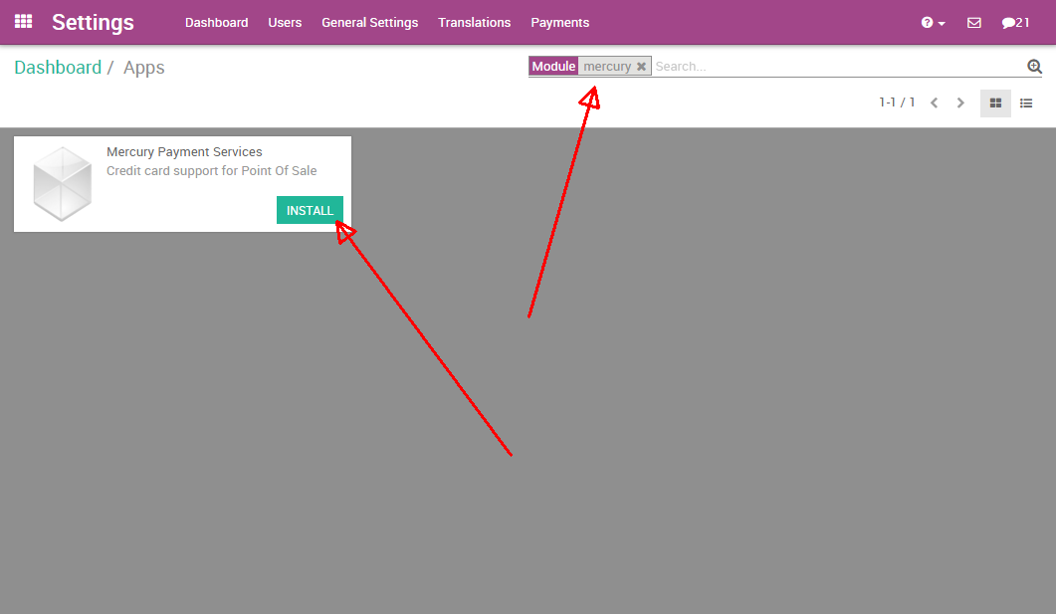Install the Mercury Payment Services module
Image resolution: width=1056 pixels, height=614 pixels.
310,210
